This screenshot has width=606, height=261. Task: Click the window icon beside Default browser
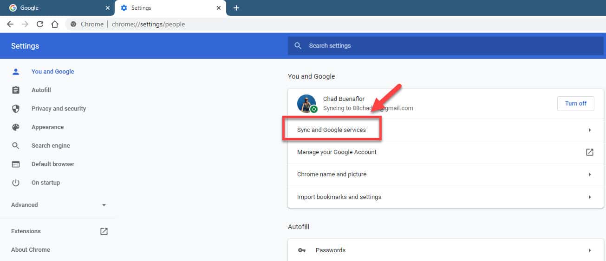(x=16, y=164)
